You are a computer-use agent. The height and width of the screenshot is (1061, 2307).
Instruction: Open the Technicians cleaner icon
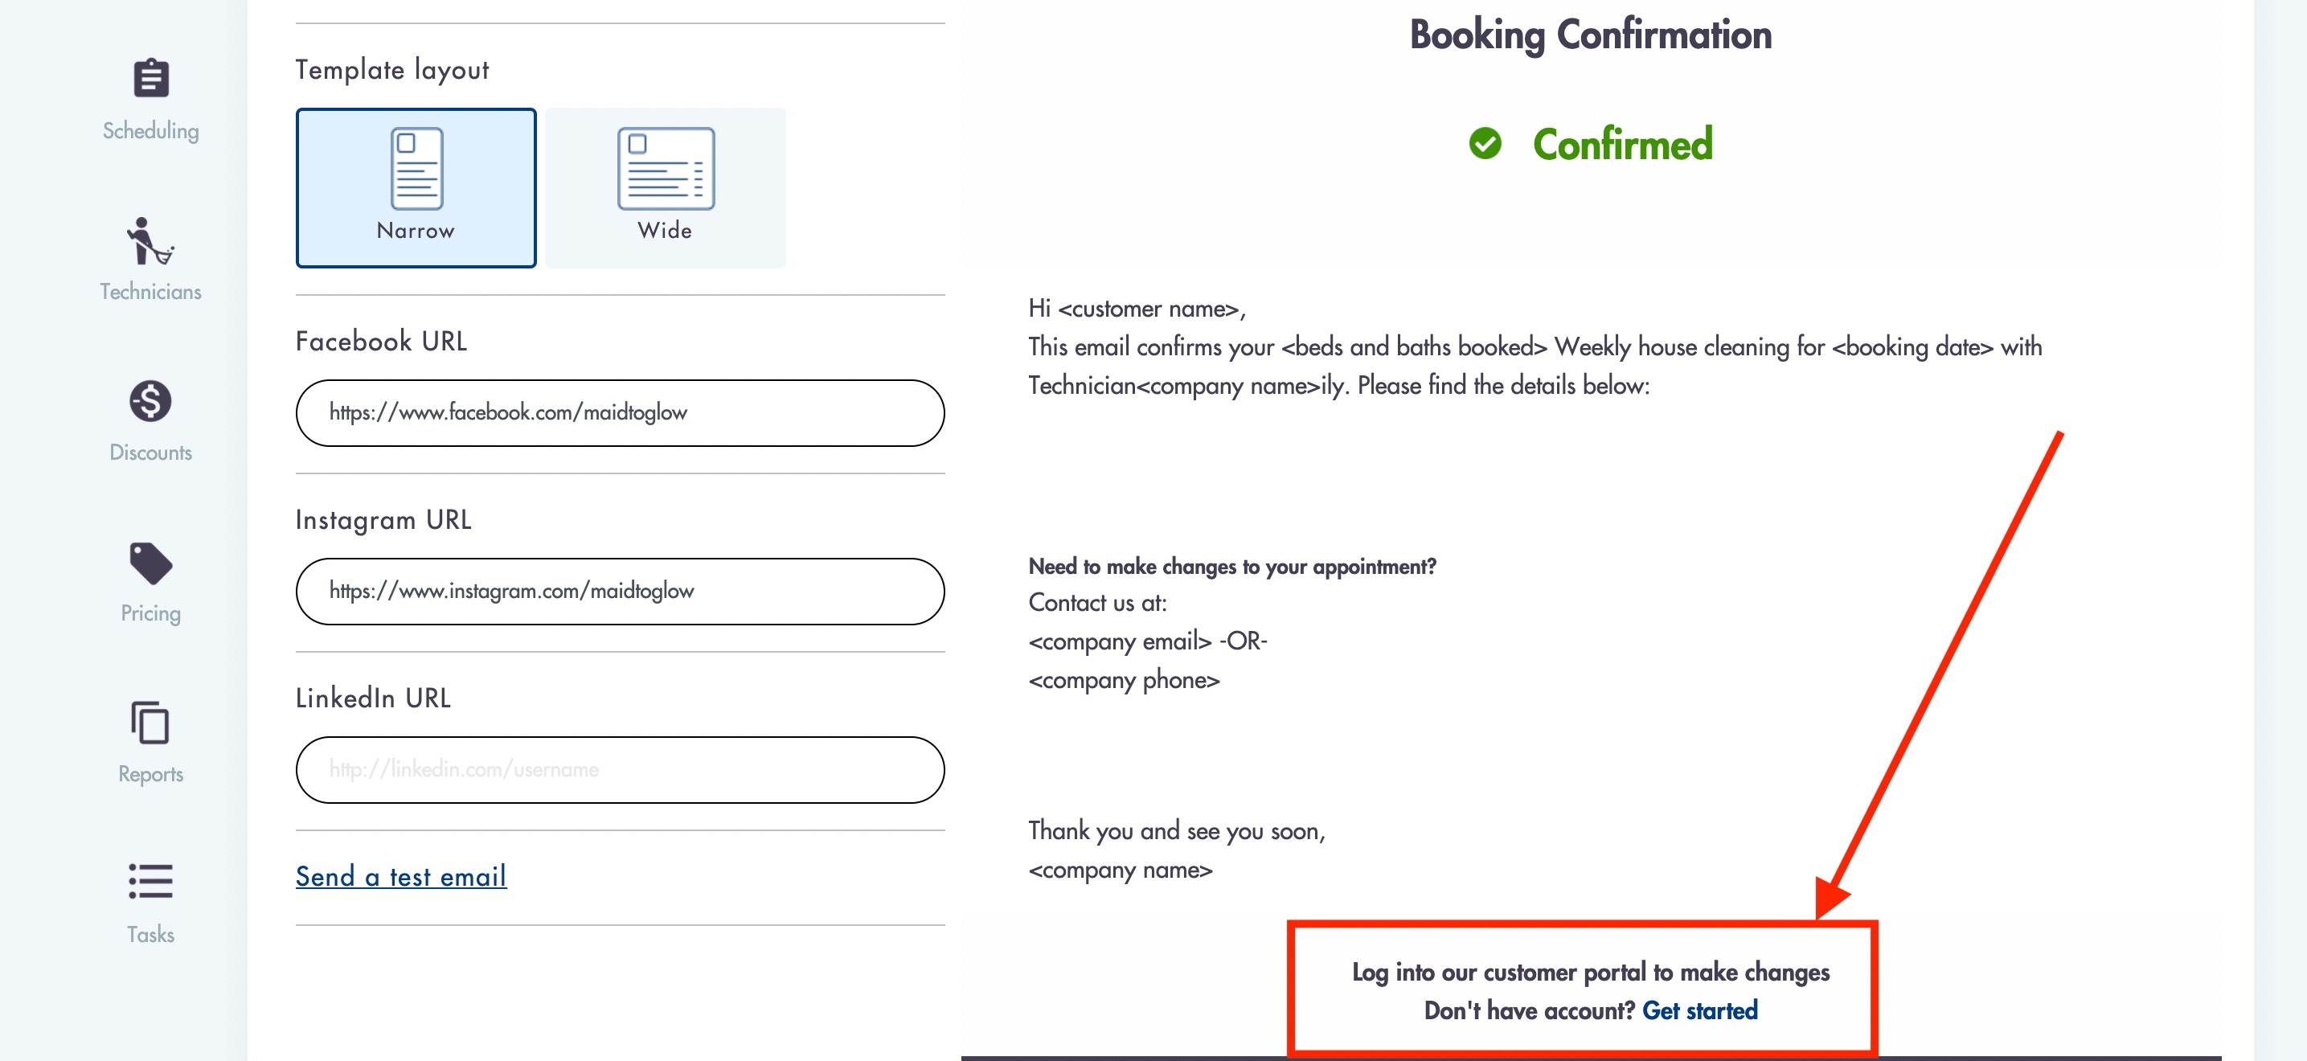[150, 240]
